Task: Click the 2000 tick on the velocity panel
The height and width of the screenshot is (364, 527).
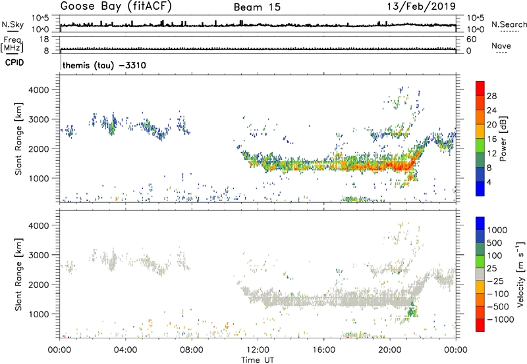Action: click(38, 284)
